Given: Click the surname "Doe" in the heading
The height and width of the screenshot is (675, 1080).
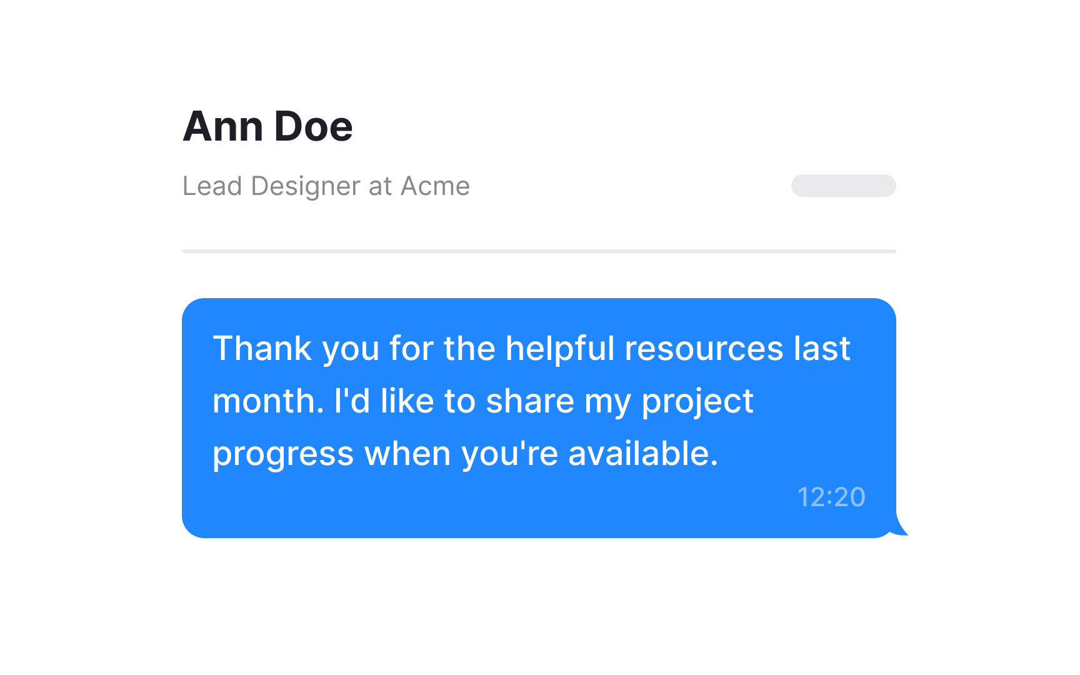Looking at the screenshot, I should [313, 127].
